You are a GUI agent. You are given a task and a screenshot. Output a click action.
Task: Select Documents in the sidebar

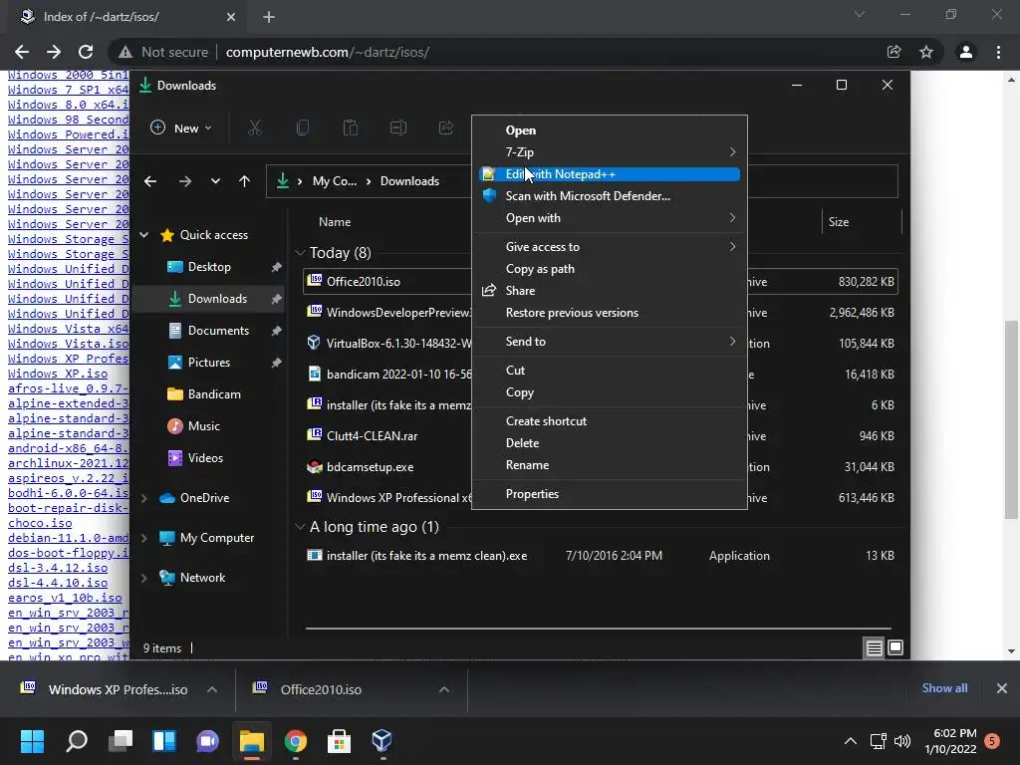click(218, 331)
